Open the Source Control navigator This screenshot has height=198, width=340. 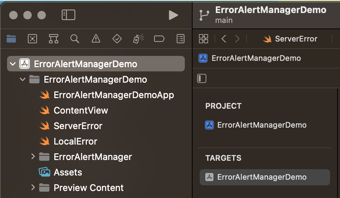(32, 39)
